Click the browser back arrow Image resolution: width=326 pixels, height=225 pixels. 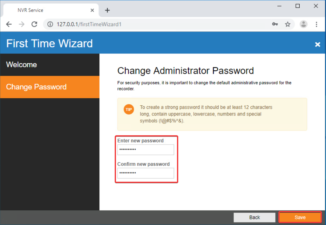9,25
